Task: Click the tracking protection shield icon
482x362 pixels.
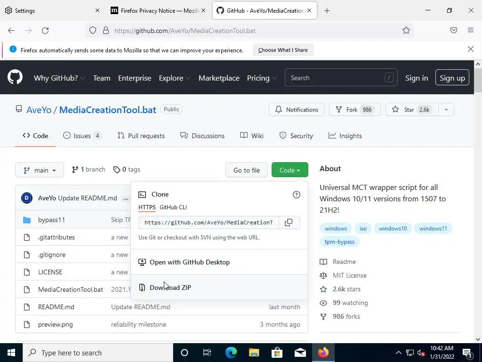Action: click(x=93, y=31)
